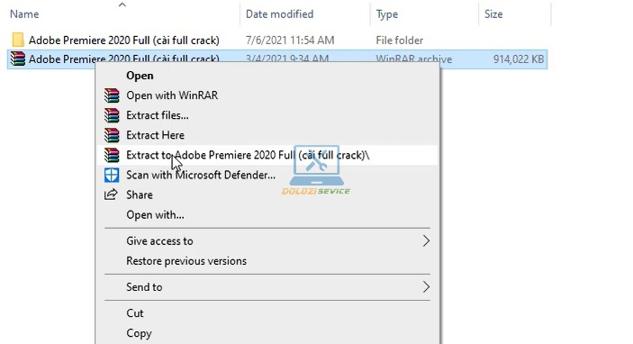Select the yellow folder icon for Adobe Premiere 2020
Viewport: 633px width, 344px height.
[18, 40]
